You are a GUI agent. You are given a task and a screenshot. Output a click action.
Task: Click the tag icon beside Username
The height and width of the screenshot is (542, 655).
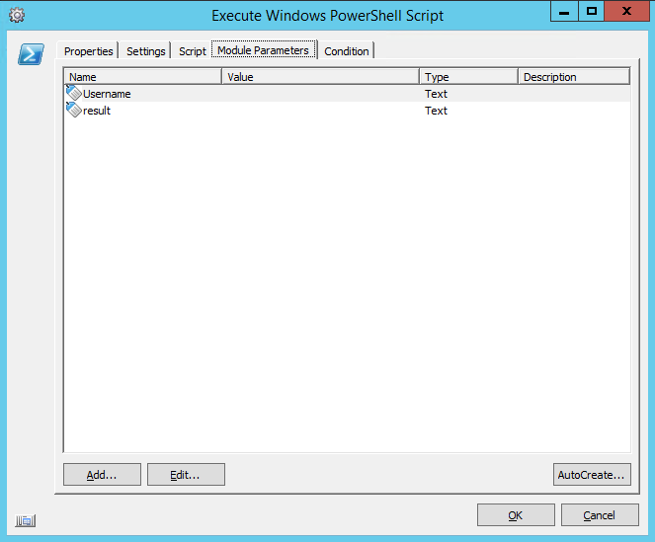point(73,93)
